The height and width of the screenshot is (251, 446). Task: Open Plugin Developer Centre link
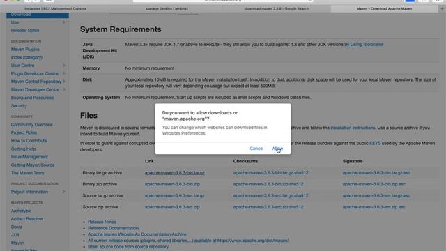point(34,73)
